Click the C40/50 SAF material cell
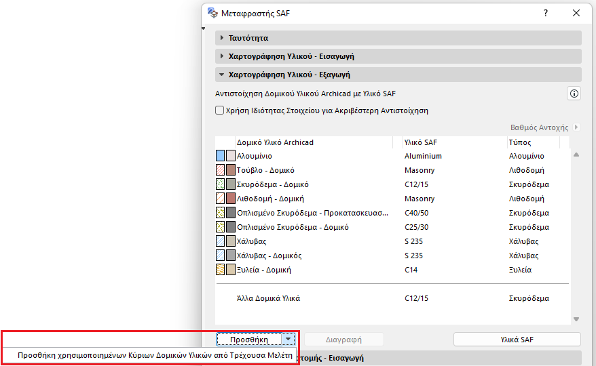This screenshot has width=596, height=366. [x=416, y=213]
